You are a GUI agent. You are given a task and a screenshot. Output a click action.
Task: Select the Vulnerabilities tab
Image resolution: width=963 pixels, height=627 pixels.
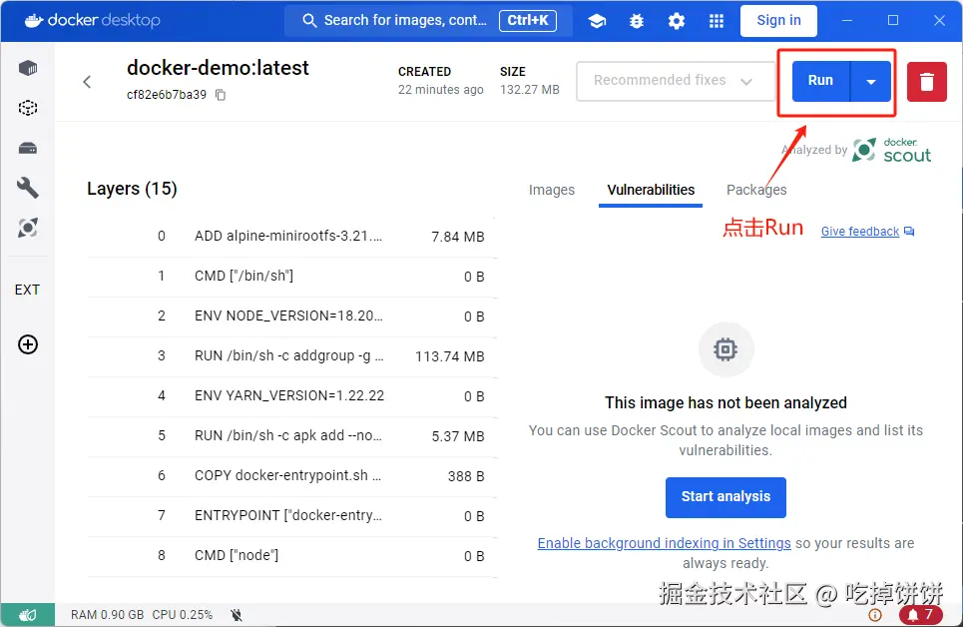[x=651, y=190]
